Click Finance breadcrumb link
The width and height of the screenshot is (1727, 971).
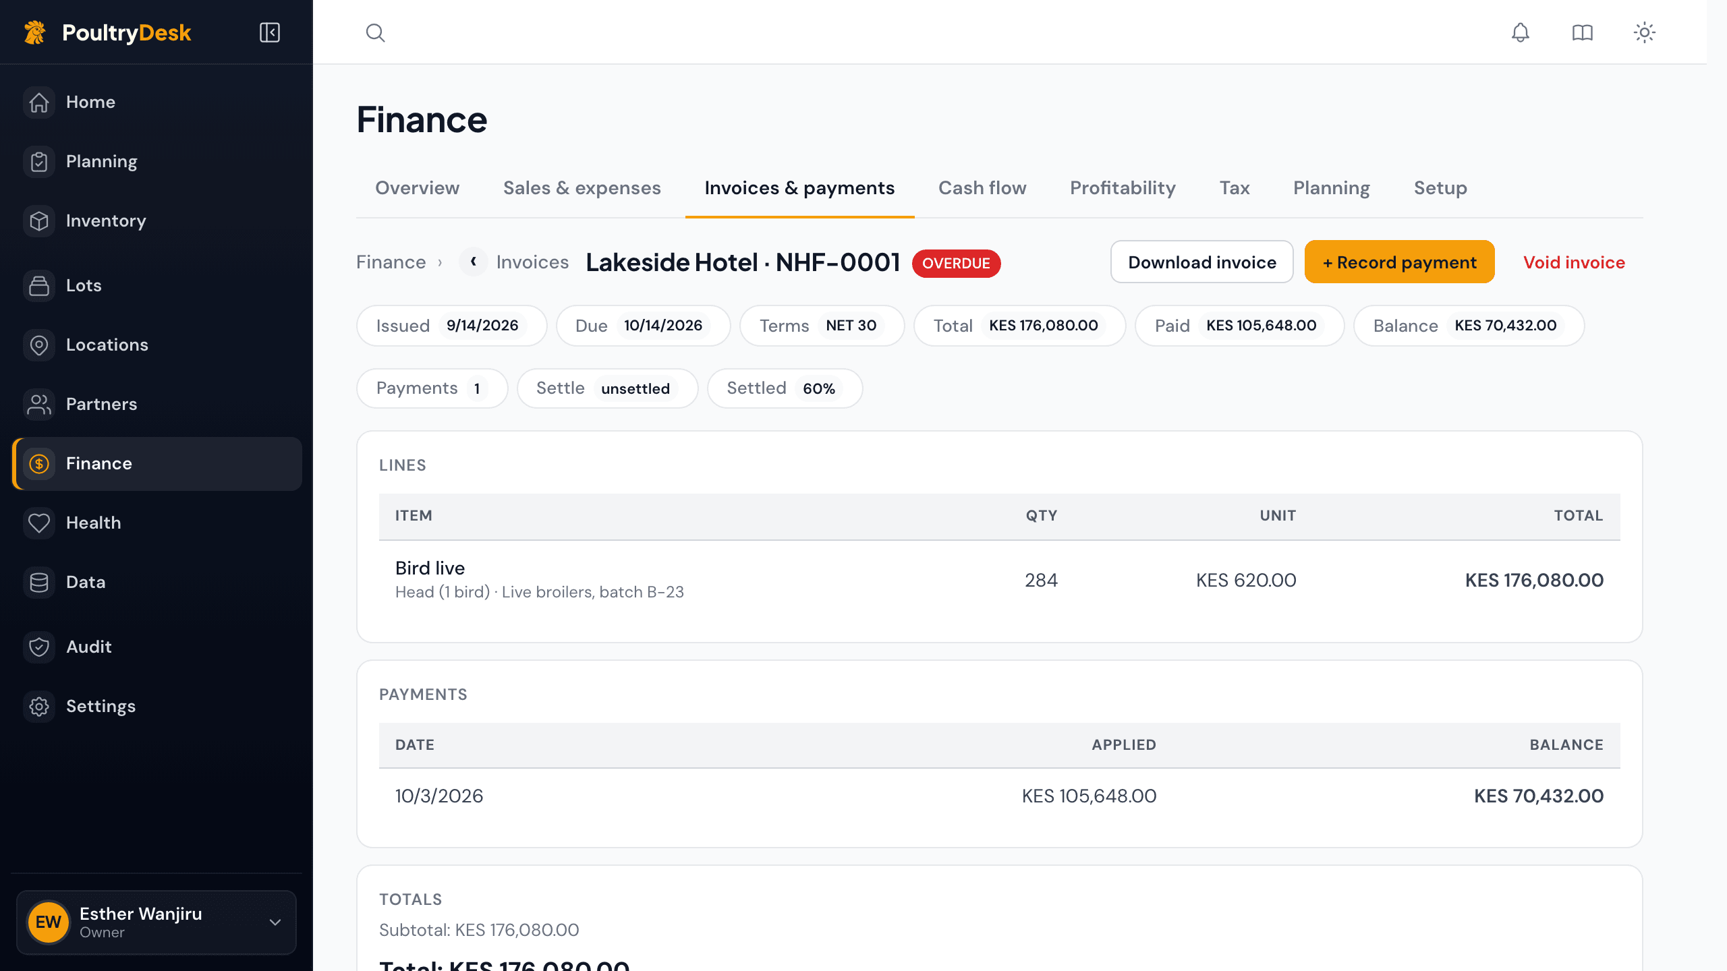[391, 262]
